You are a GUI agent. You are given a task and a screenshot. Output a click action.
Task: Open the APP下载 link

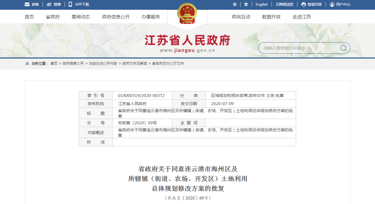(x=82, y=4)
